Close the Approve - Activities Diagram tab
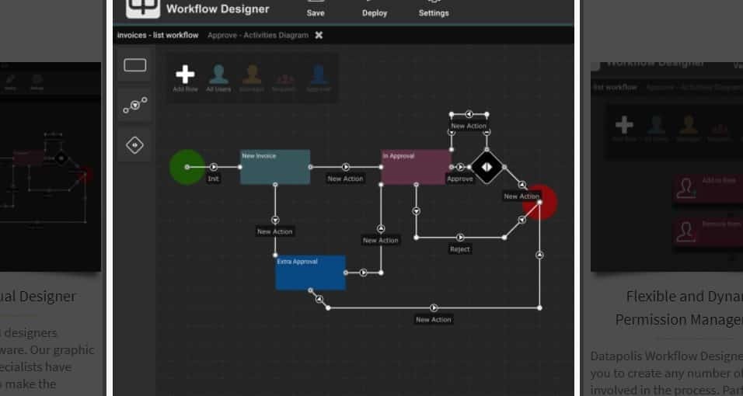 [319, 35]
